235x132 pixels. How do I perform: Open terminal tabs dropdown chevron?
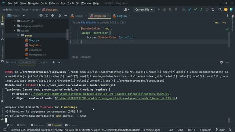59,62
